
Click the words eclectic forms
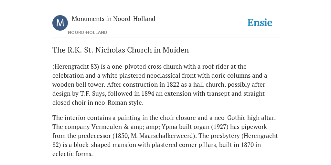coord(72,154)
